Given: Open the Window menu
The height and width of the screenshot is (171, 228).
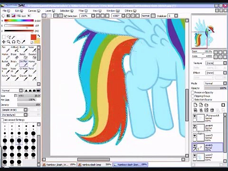Looking at the screenshot, I should point(113,11).
